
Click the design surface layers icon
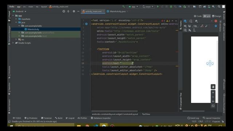pos(185,21)
